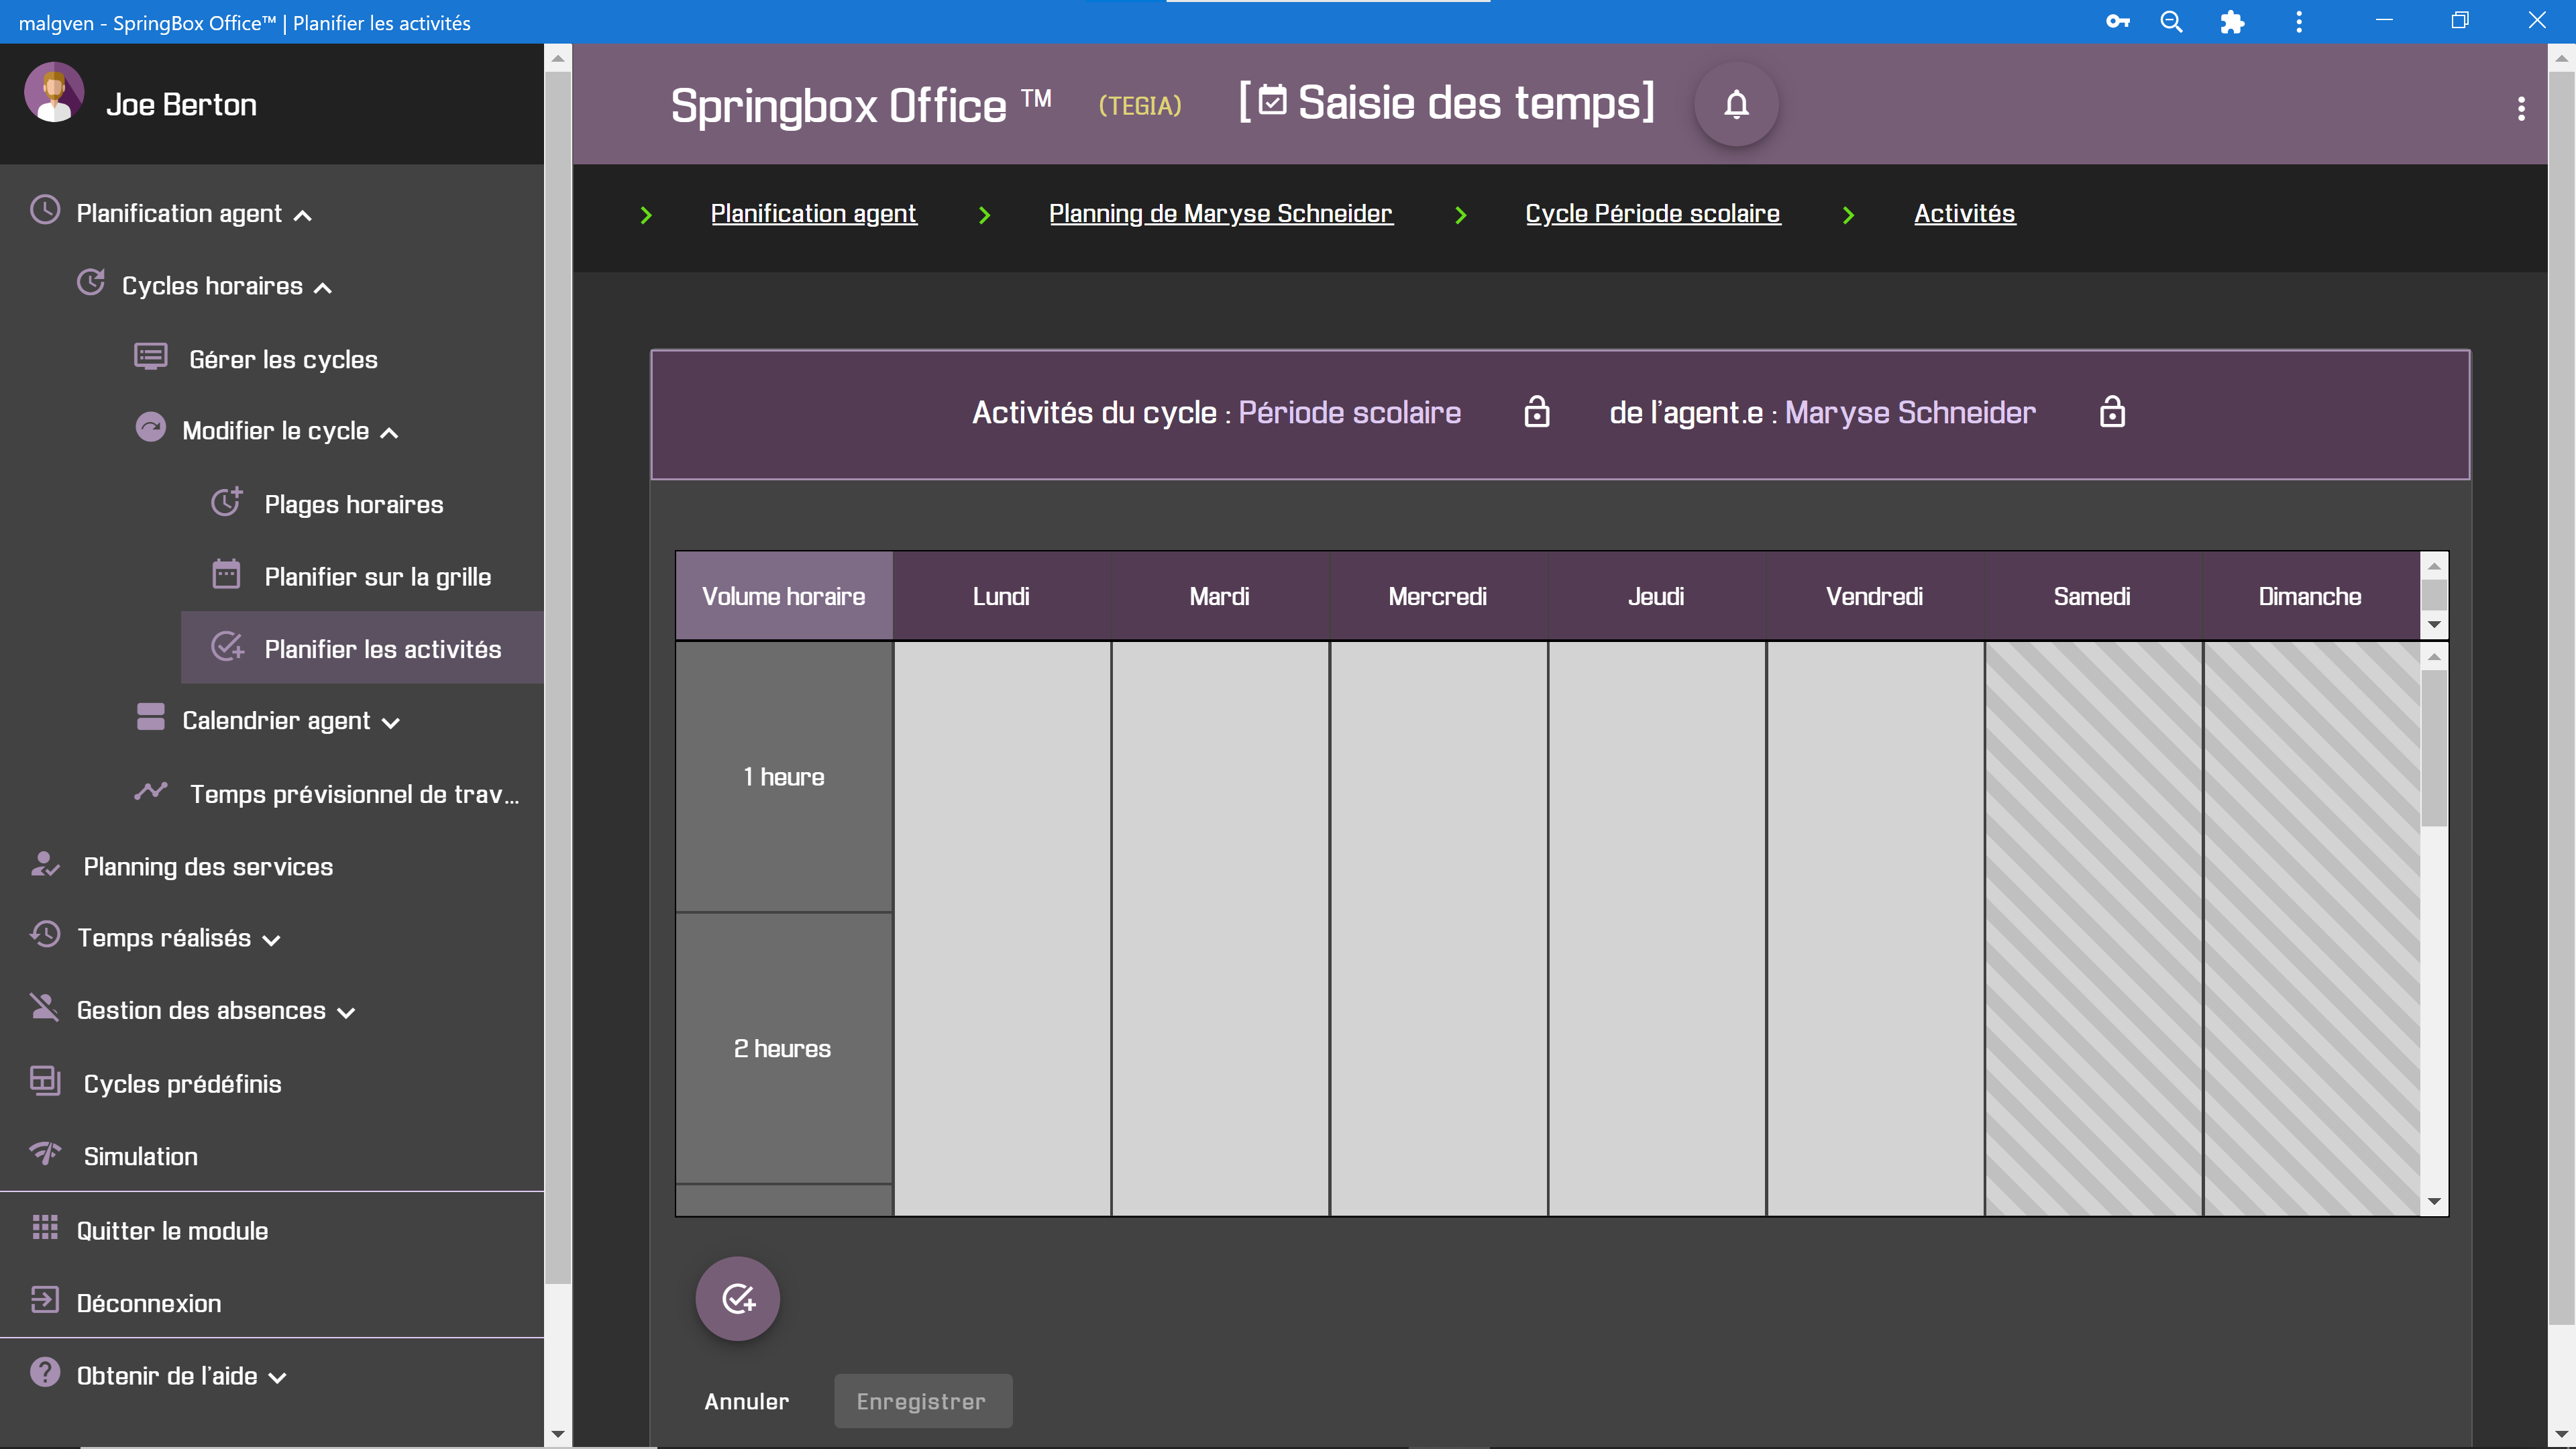The height and width of the screenshot is (1449, 2576).
Task: Click the grid's vertical scrollbar thumb
Action: [2434, 748]
